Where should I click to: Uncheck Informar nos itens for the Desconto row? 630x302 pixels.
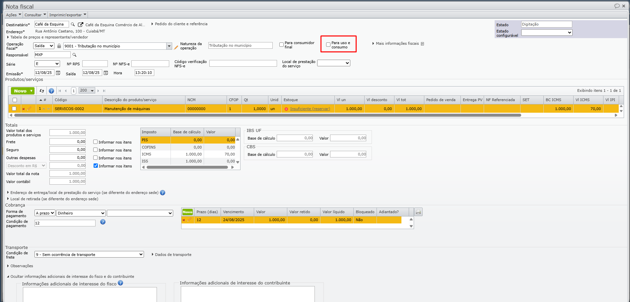[x=96, y=166]
